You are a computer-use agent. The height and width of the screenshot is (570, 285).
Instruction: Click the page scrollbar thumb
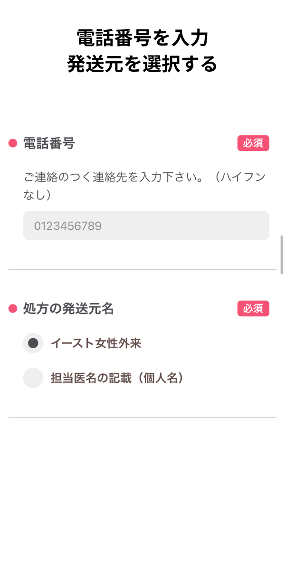click(x=282, y=254)
